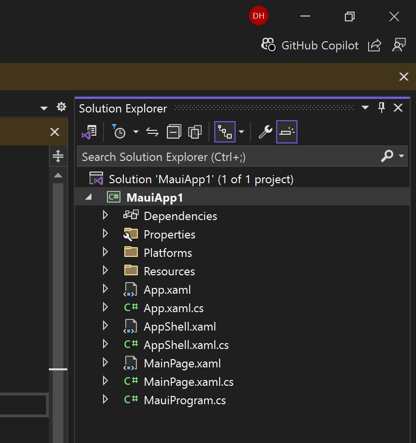The height and width of the screenshot is (443, 416).
Task: Toggle the nested files view button
Action: (225, 132)
